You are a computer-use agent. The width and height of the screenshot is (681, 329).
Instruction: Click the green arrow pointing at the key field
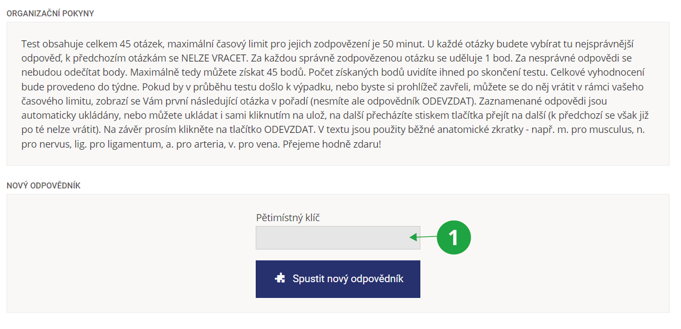[x=424, y=237]
